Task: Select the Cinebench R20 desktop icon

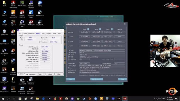Action: [x=22, y=24]
